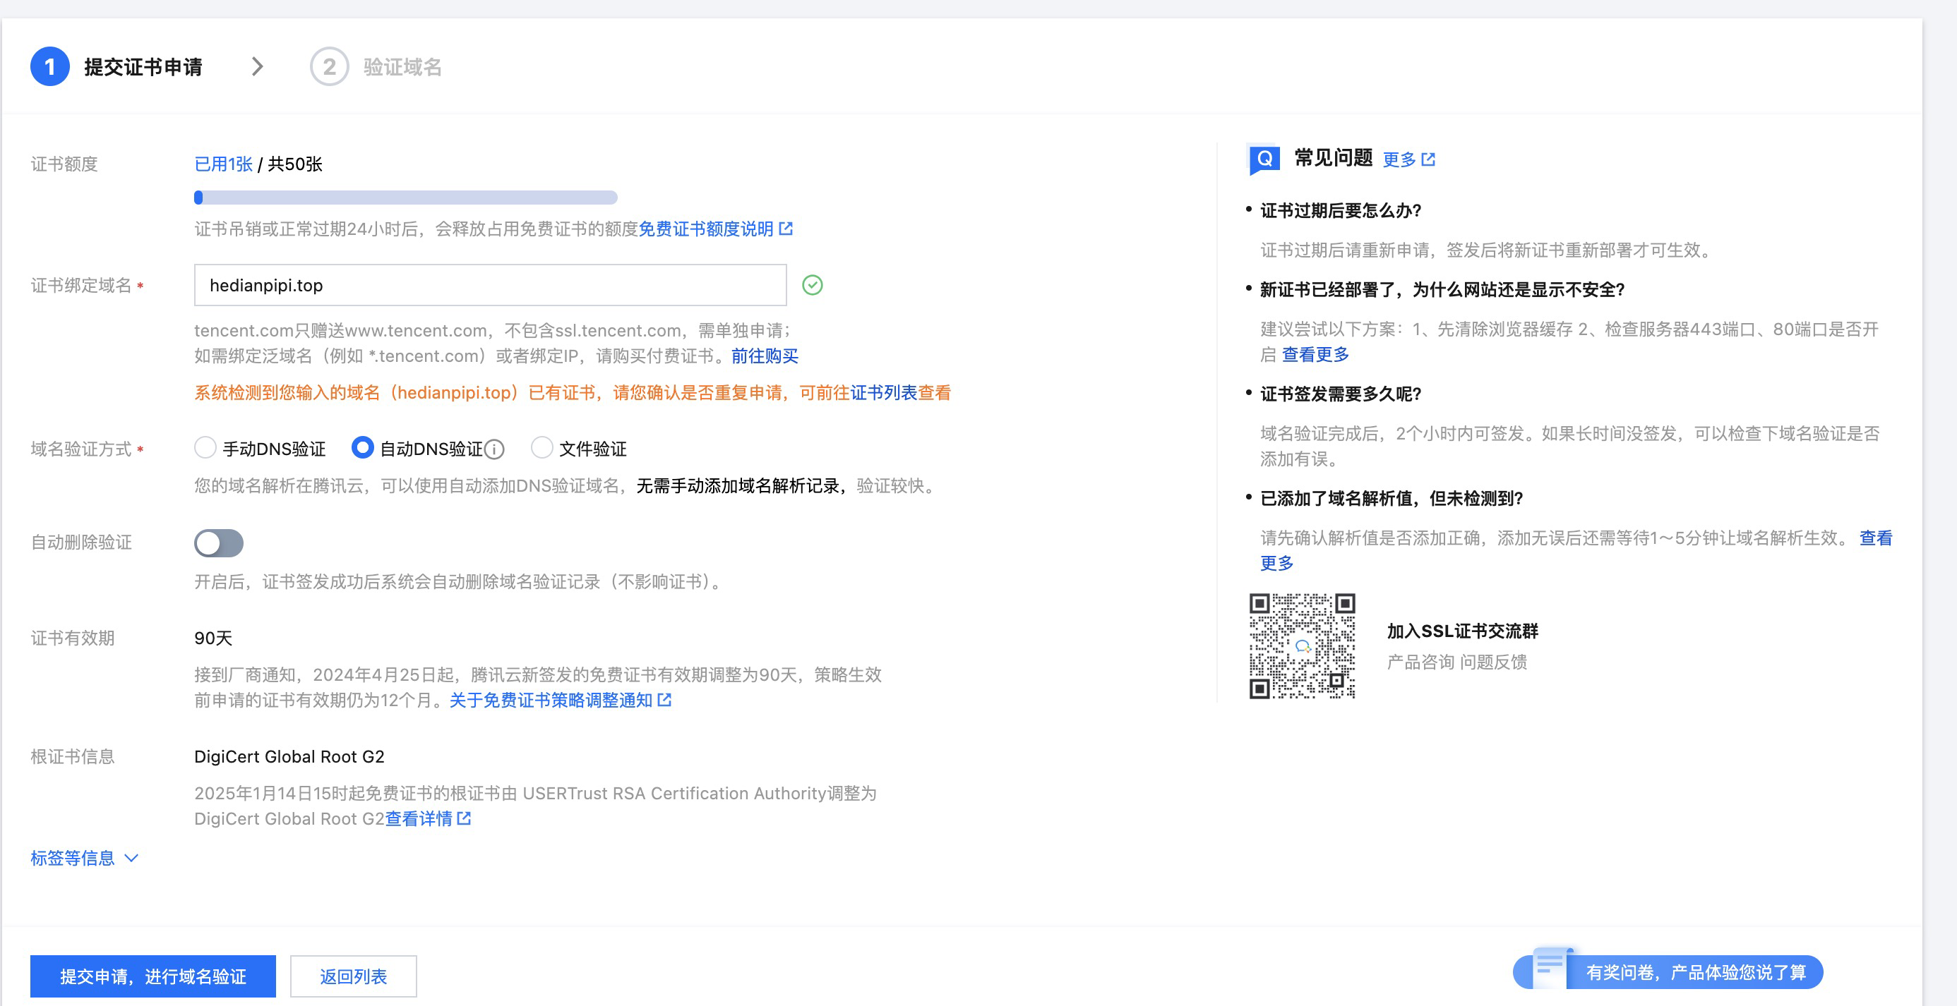Enable the 自动删除验证 switch
Image resolution: width=1957 pixels, height=1006 pixels.
click(219, 543)
